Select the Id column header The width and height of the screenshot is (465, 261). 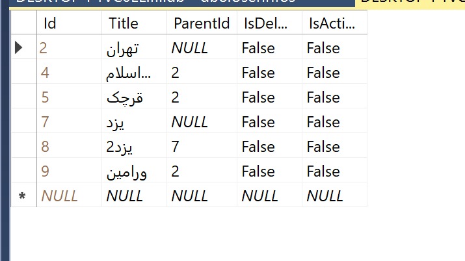(70, 23)
